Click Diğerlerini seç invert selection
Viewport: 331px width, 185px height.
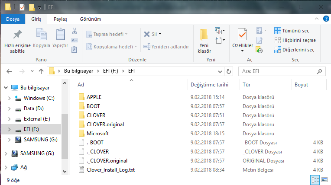pos(294,50)
